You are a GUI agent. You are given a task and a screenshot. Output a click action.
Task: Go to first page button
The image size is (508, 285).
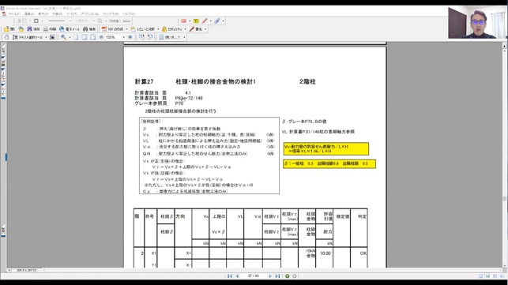[x=230, y=276]
